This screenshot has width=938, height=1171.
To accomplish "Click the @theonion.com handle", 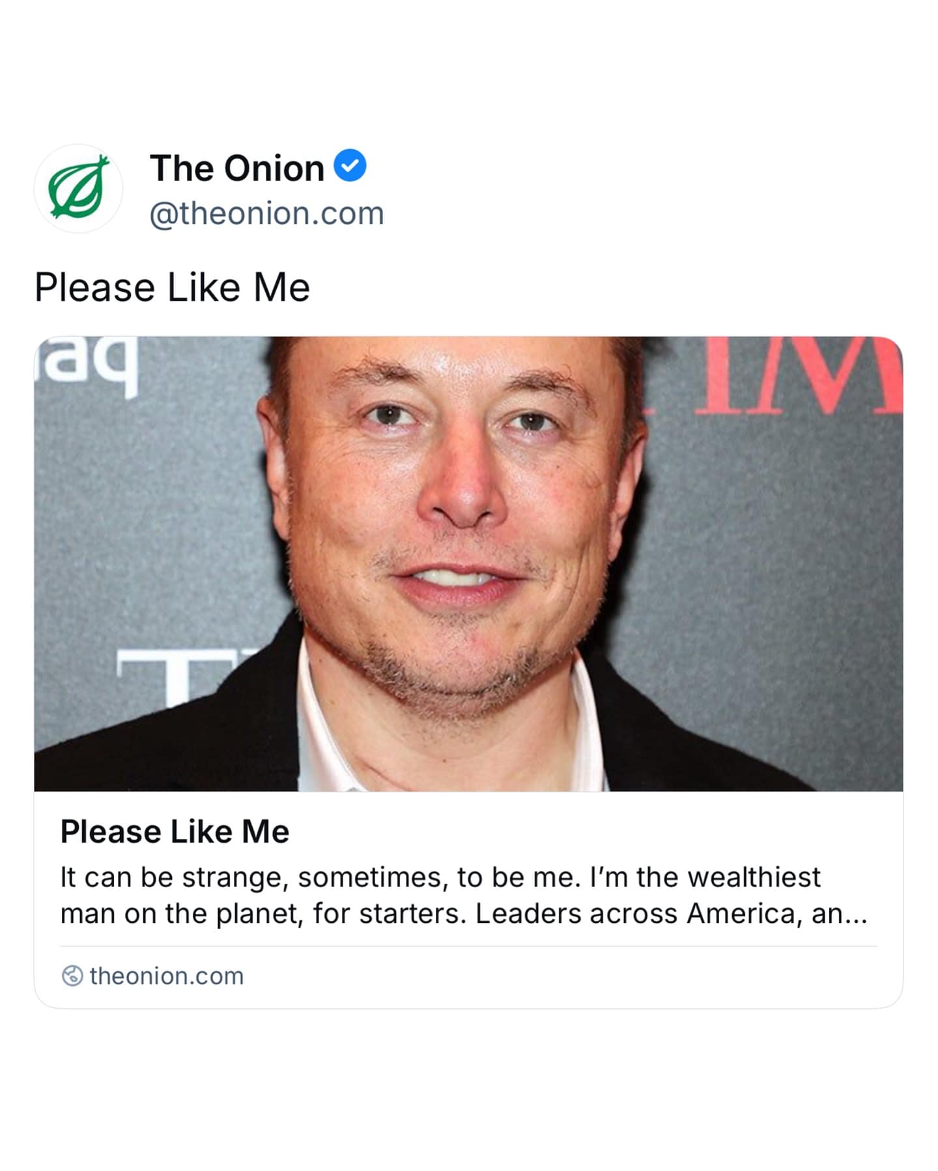I will [267, 214].
